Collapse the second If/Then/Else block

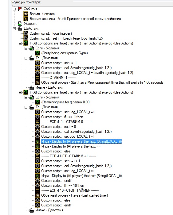[20, 92]
